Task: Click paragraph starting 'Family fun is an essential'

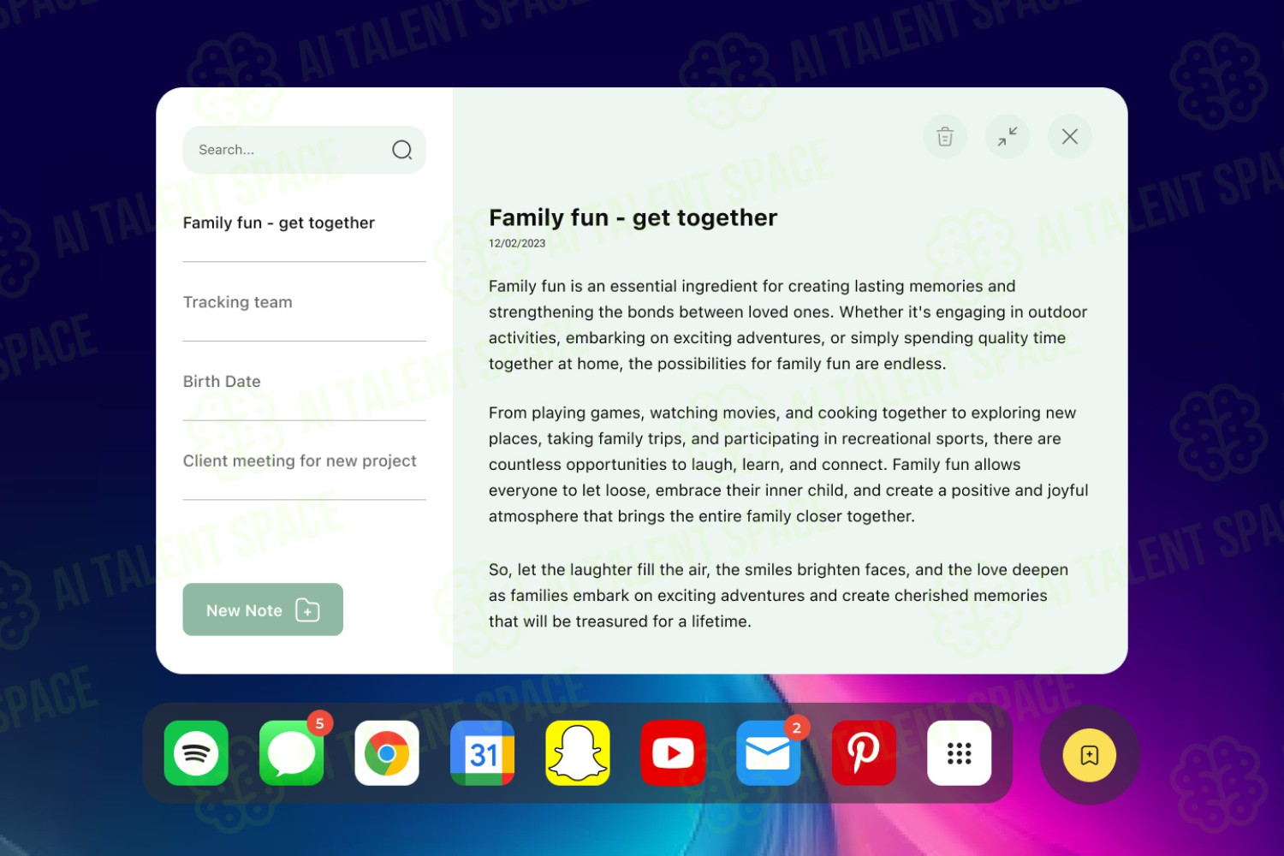Action: click(788, 325)
